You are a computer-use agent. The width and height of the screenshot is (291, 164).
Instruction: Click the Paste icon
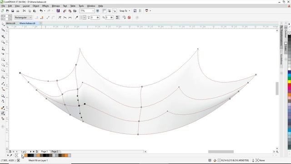35,11
